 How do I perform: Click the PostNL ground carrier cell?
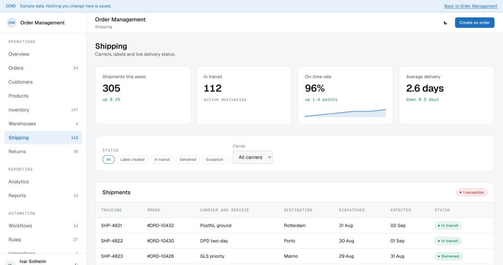coord(216,226)
